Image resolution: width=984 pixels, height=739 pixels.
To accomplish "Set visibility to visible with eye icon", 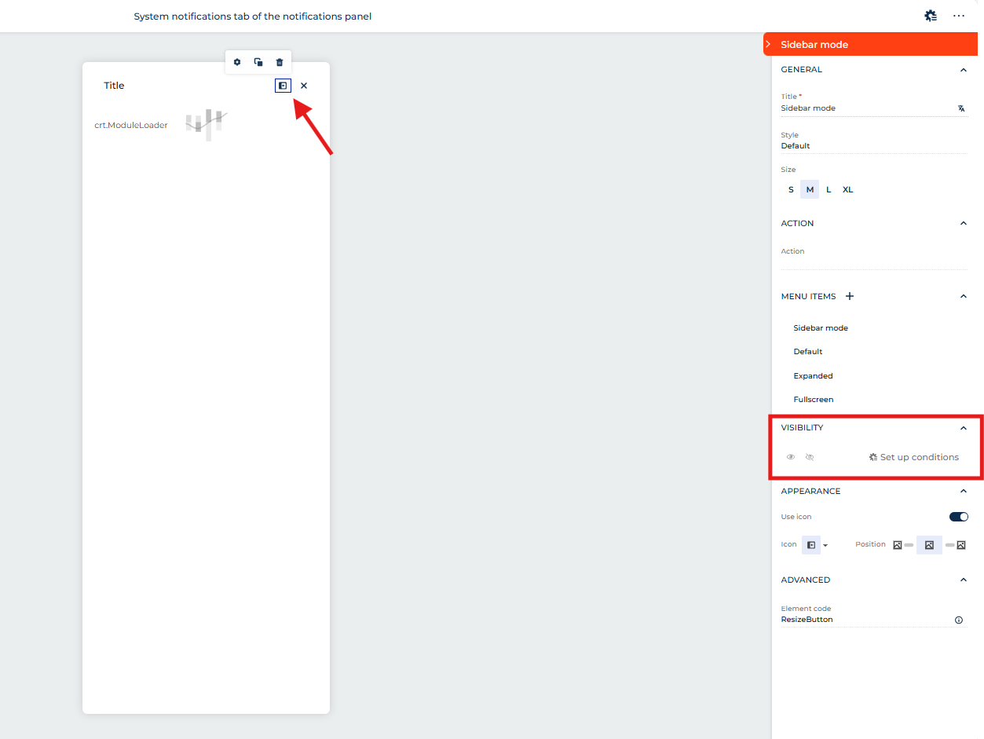I will pos(791,457).
